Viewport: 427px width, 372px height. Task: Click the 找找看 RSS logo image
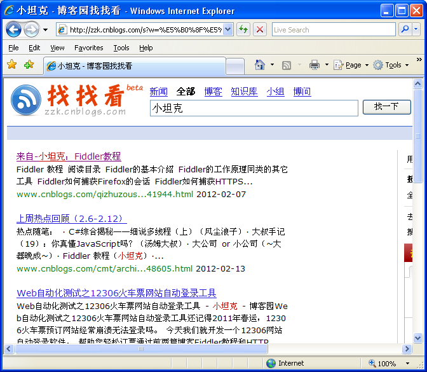click(26, 100)
